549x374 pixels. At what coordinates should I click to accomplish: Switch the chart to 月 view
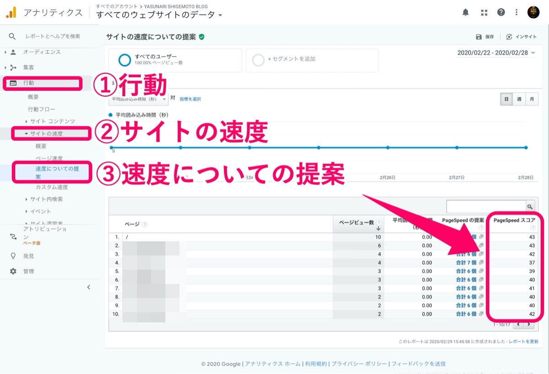coord(532,99)
